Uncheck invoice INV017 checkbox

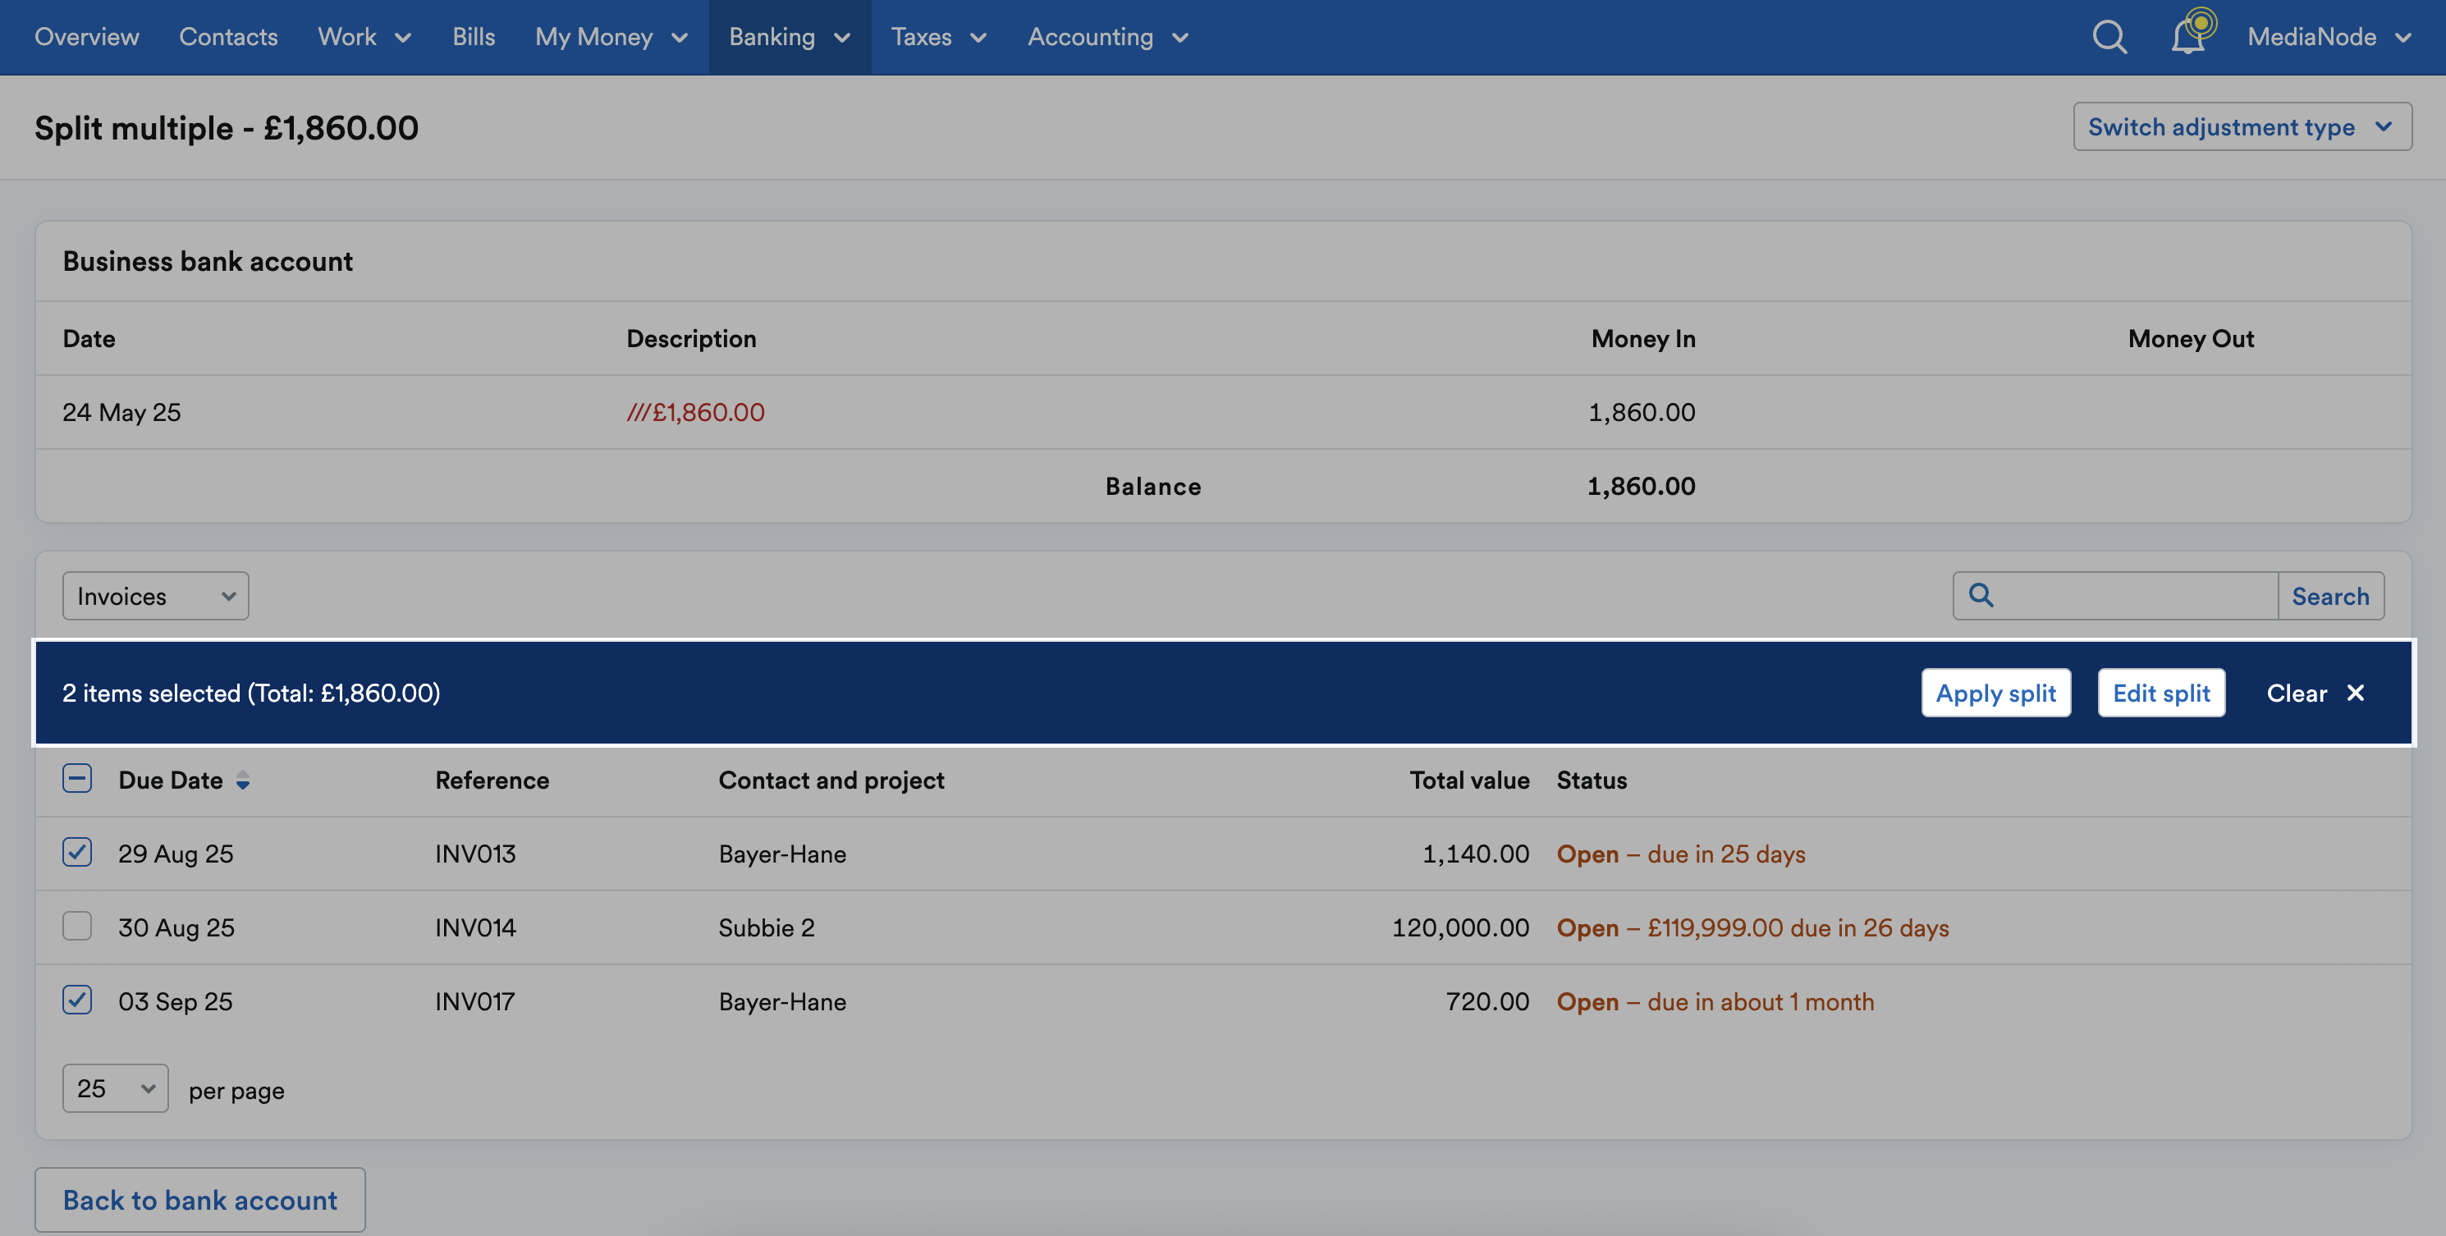[77, 1000]
